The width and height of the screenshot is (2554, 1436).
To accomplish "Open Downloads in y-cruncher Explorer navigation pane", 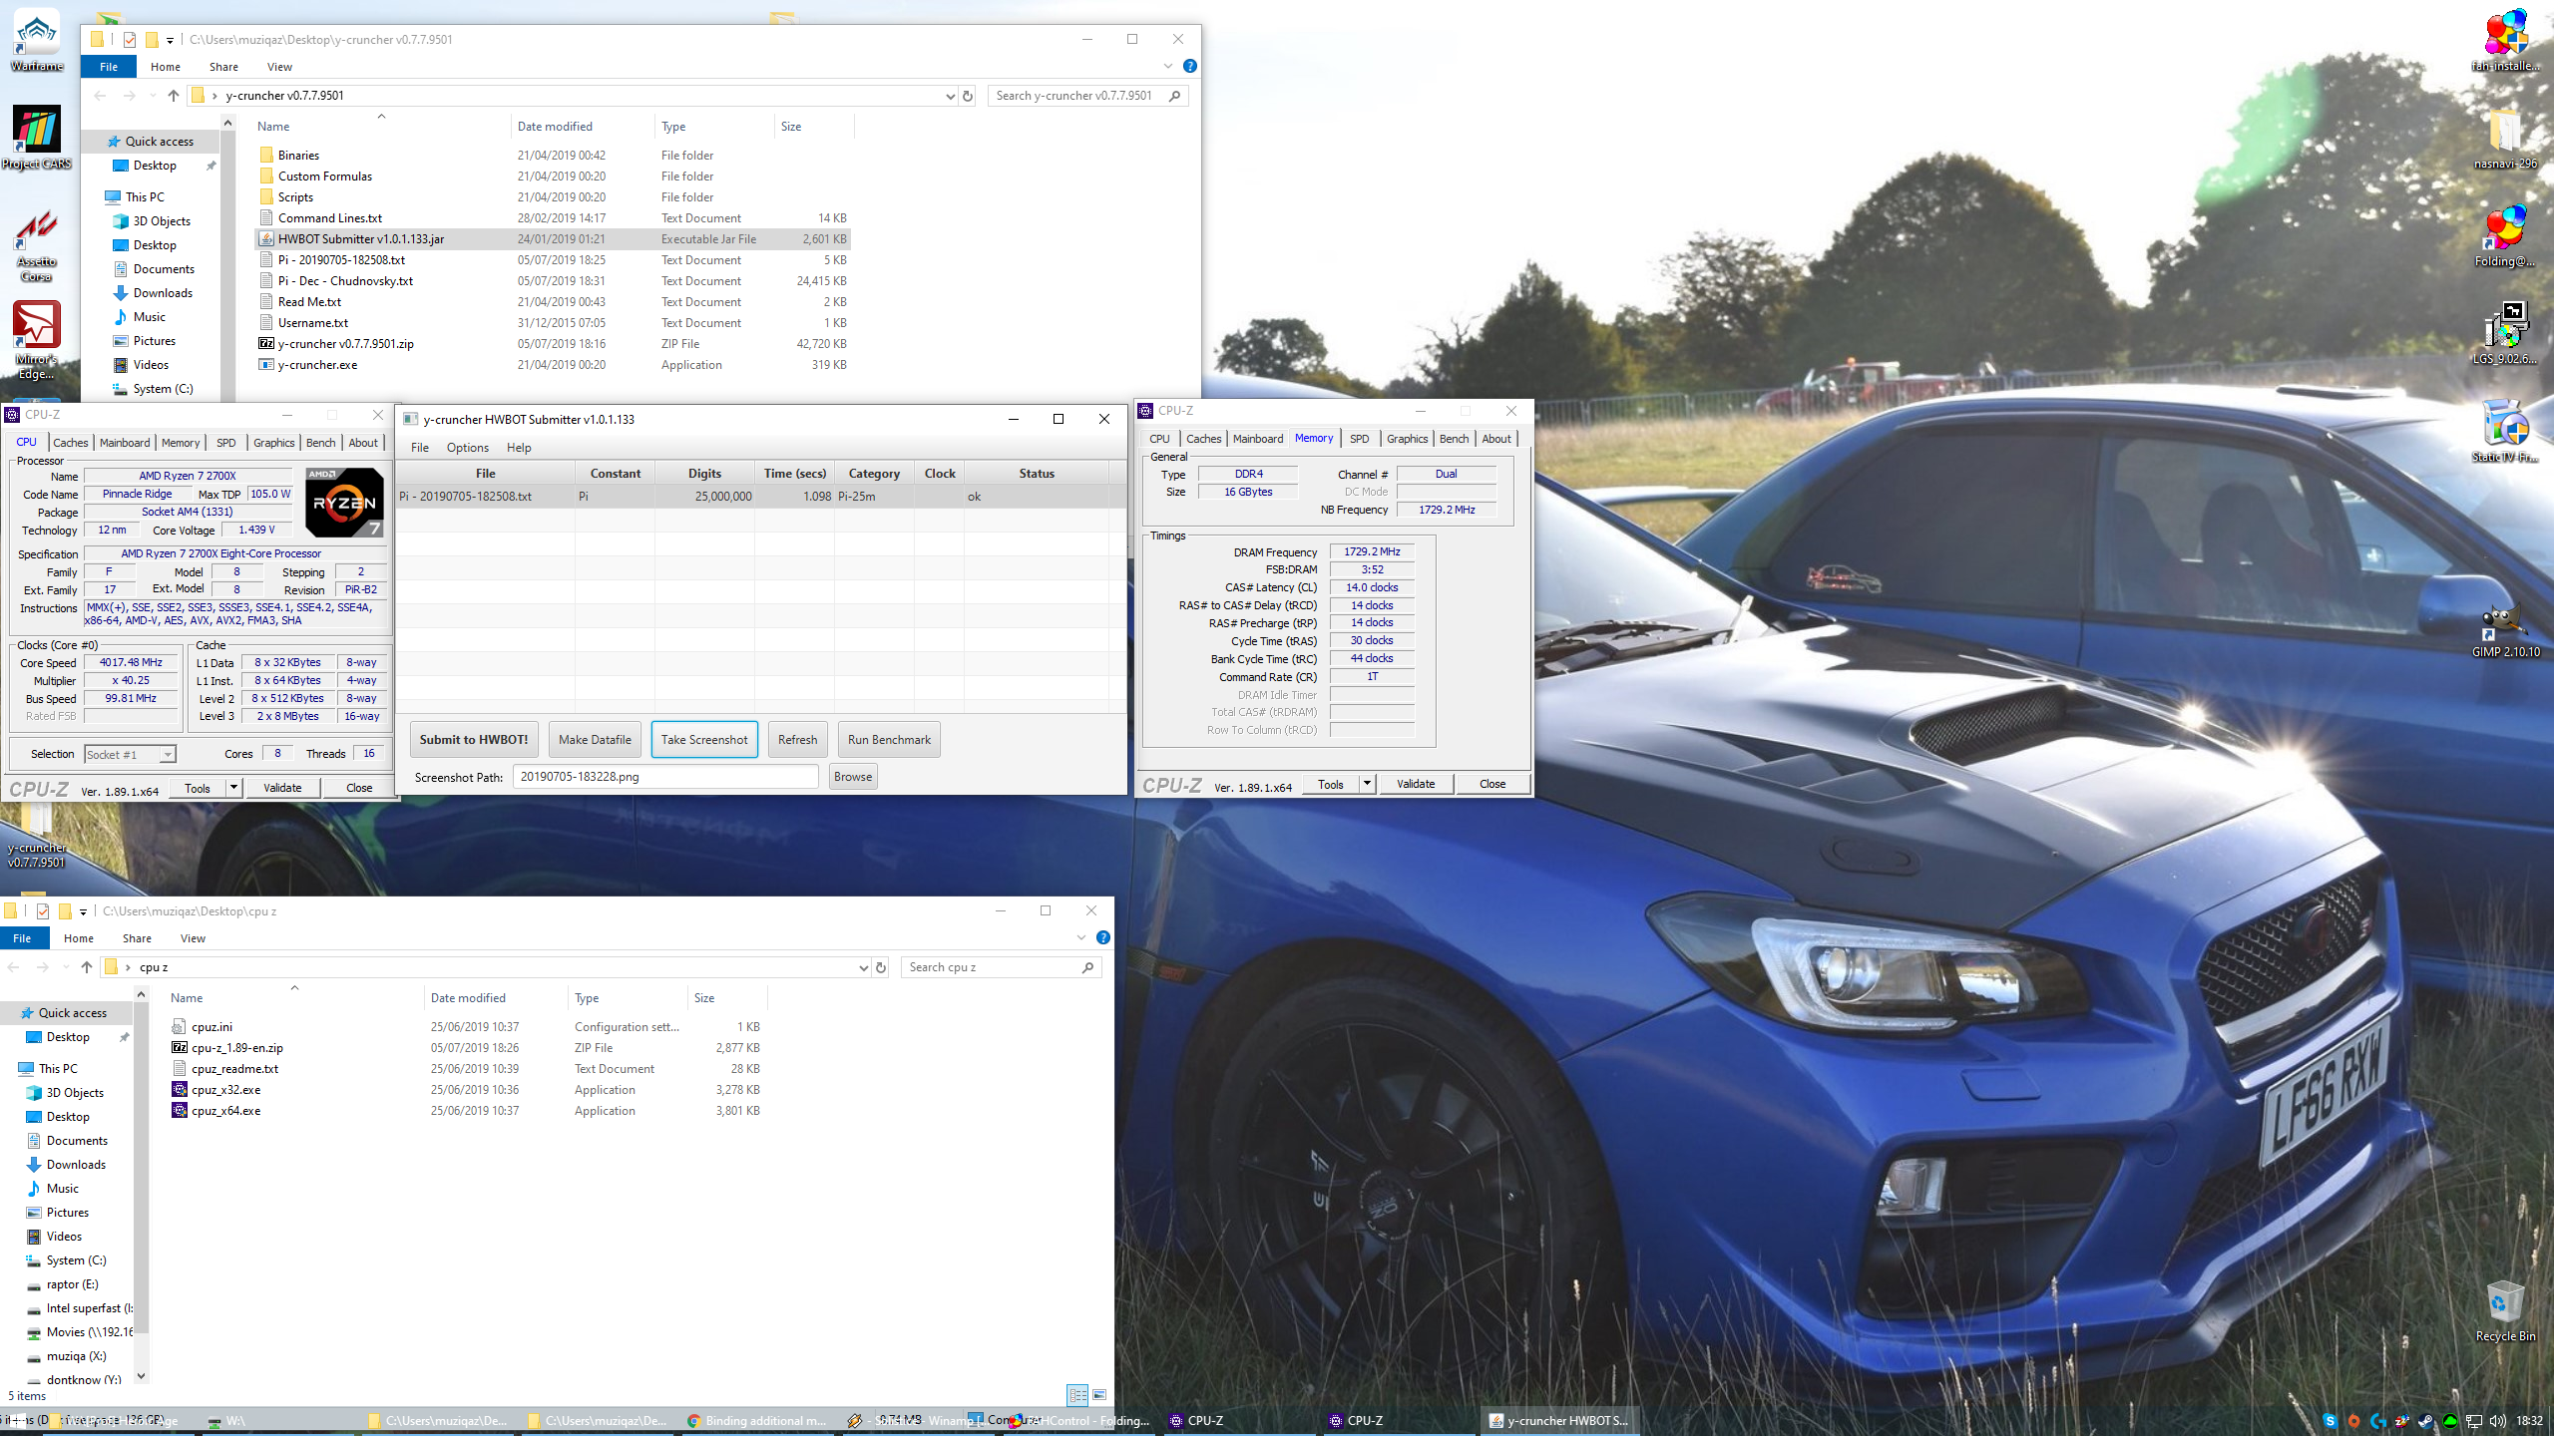I will (x=162, y=293).
